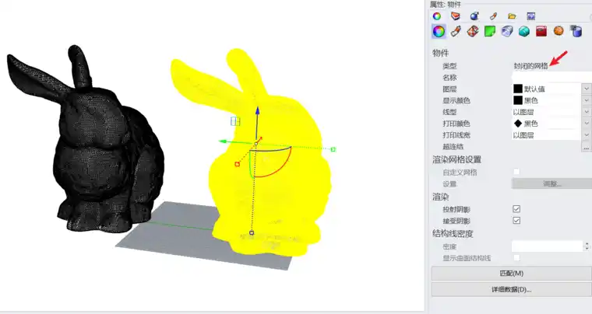This screenshot has height=314, width=592.
Task: Click the blue cylinder properties page icon
Action: click(576, 31)
